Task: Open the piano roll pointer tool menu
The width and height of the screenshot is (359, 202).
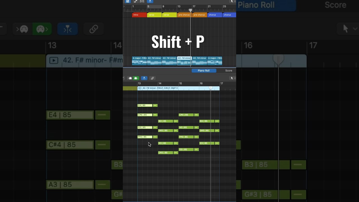Action: [233, 78]
